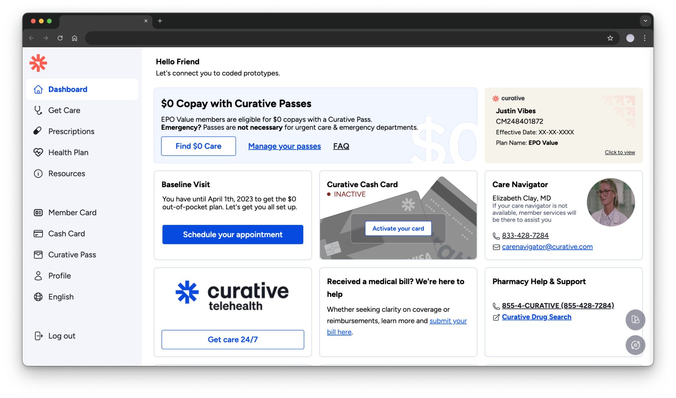This screenshot has width=676, height=398.
Task: Open the FAQ link
Action: pos(341,146)
